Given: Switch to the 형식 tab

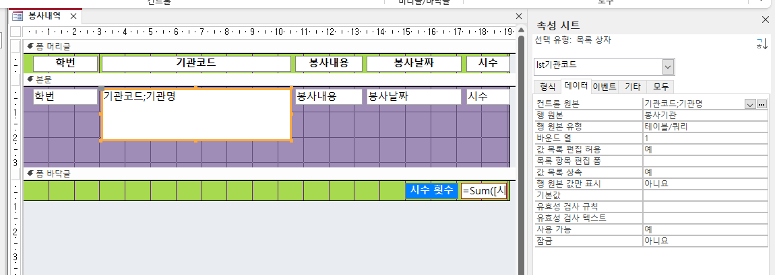Looking at the screenshot, I should (x=547, y=87).
